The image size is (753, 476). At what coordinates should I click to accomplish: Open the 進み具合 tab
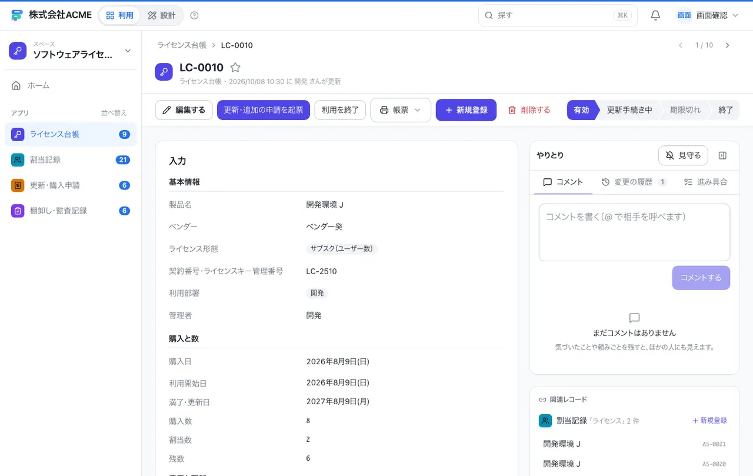(706, 182)
